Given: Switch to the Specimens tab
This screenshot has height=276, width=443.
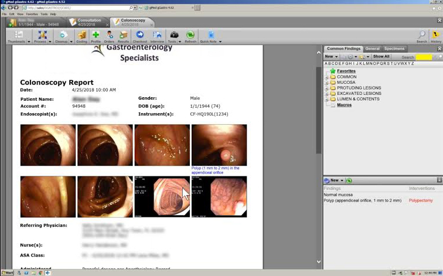Looking at the screenshot, I should pos(394,49).
